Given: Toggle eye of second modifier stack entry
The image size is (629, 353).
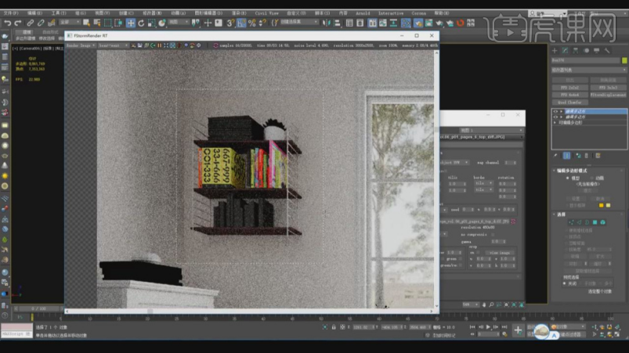Looking at the screenshot, I should (x=555, y=117).
